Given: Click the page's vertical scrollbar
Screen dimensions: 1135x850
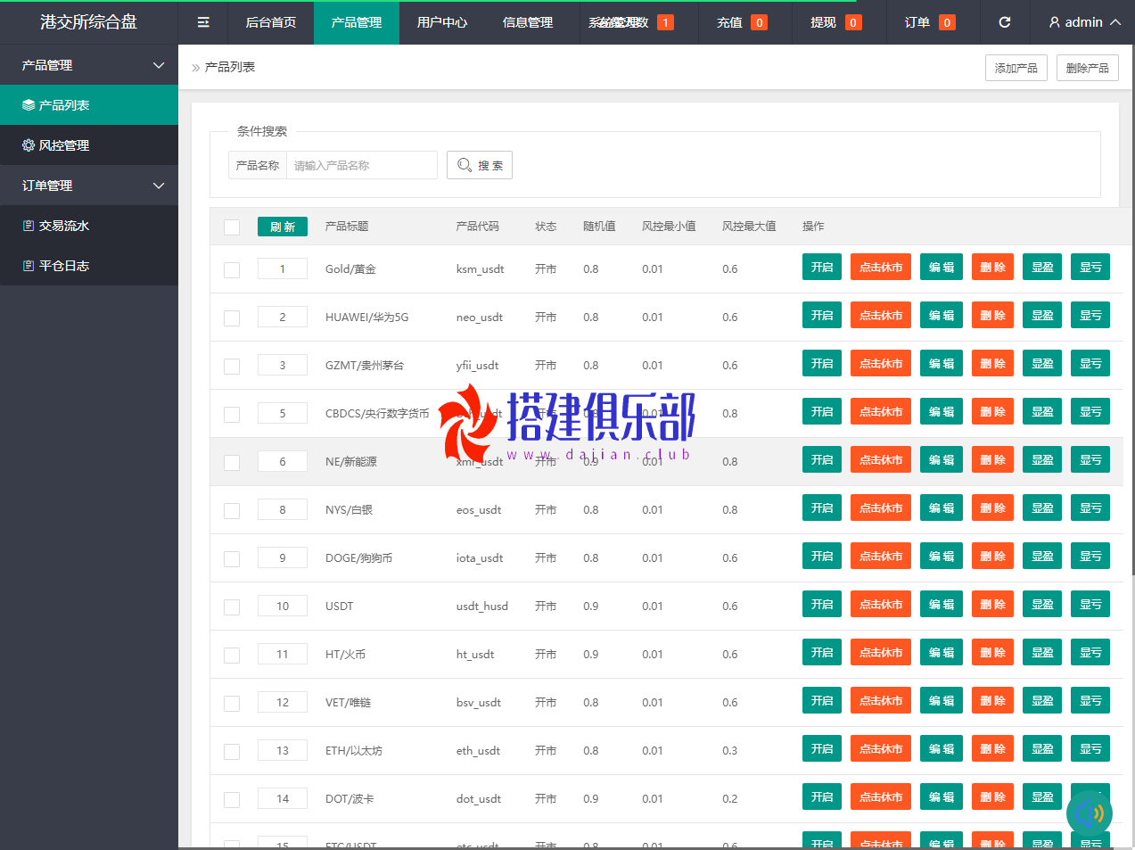Looking at the screenshot, I should coord(1132,310).
